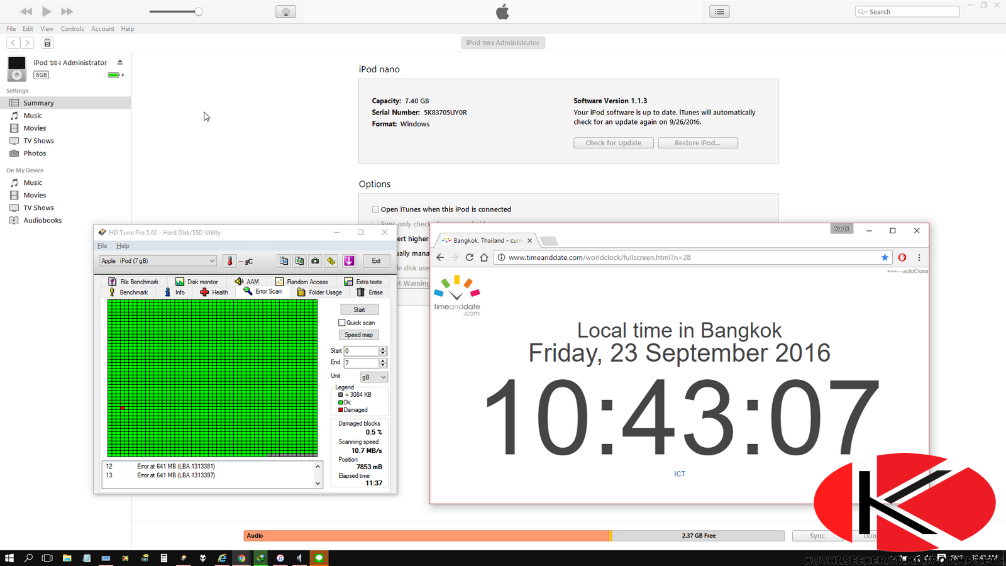Open the iTunes Account menu
Viewport: 1006px width, 566px height.
click(102, 29)
